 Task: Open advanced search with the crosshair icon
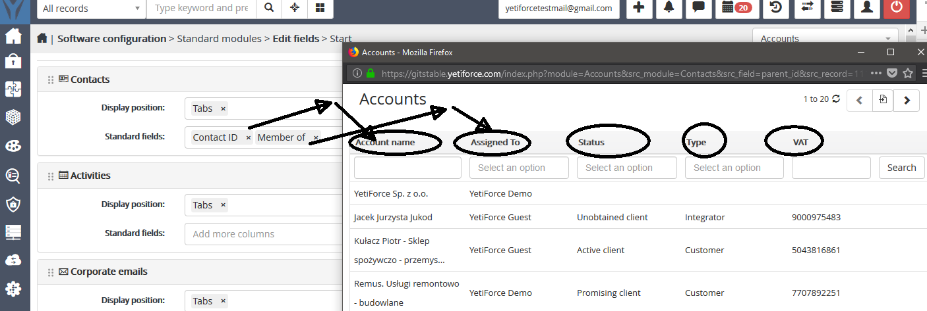294,8
